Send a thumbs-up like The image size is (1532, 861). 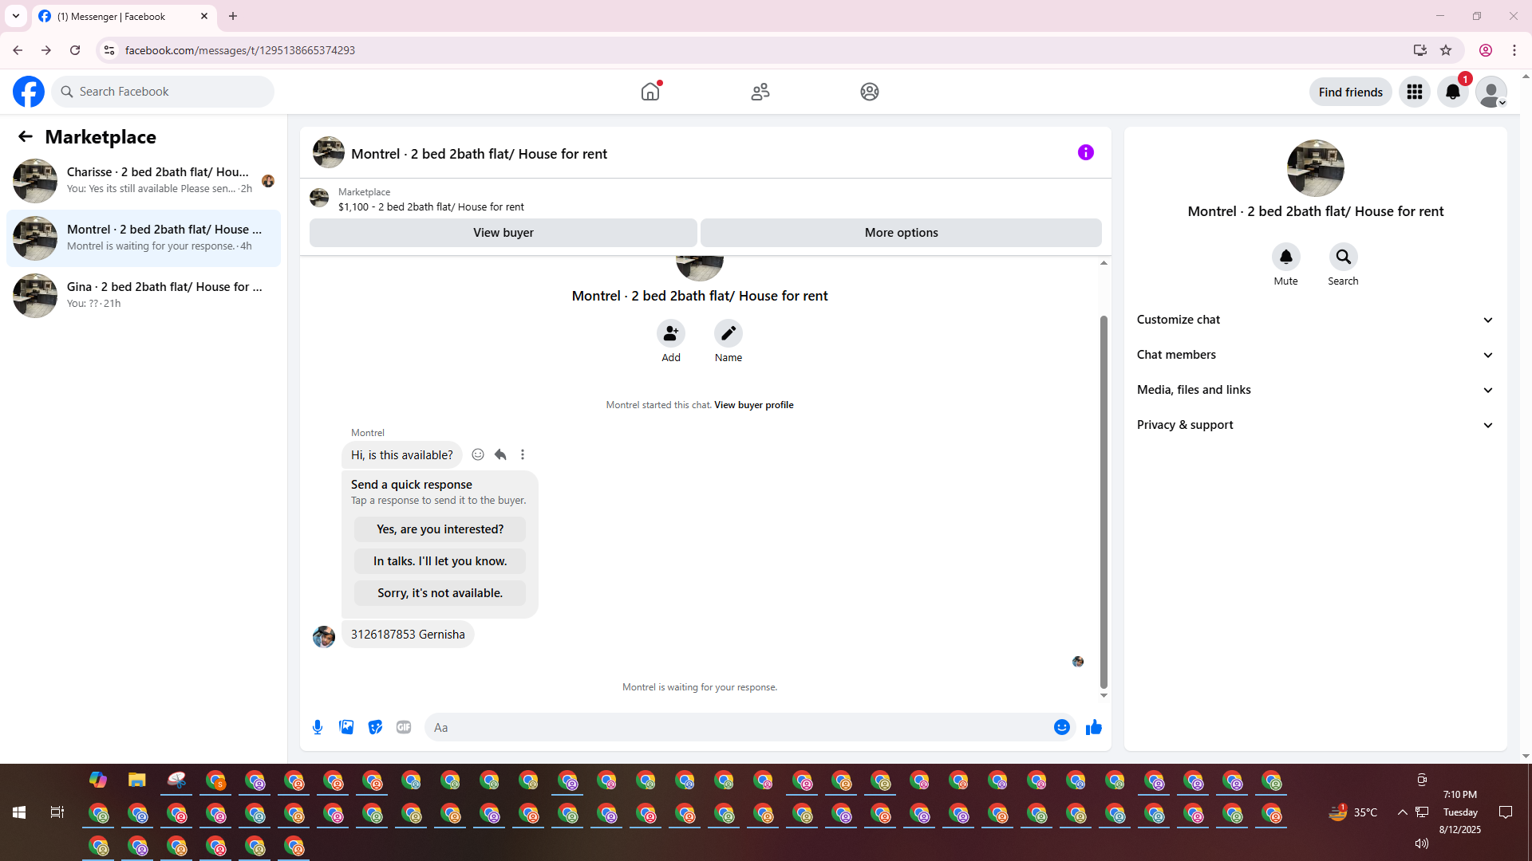(1093, 727)
